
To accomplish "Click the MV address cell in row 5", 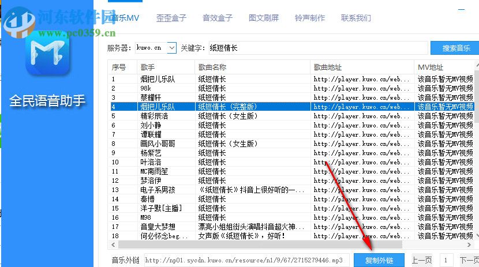I will [x=445, y=116].
